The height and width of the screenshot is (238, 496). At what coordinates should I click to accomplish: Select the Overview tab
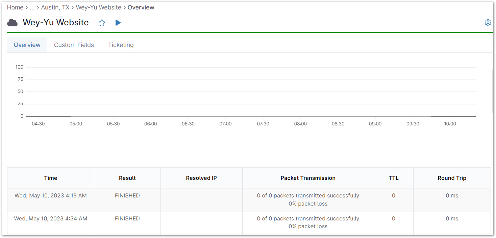click(27, 45)
